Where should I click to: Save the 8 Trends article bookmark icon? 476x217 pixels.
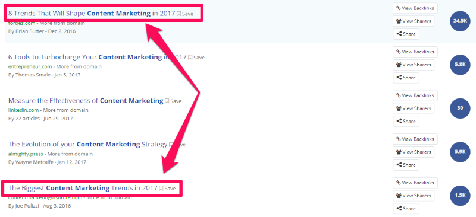coord(185,14)
